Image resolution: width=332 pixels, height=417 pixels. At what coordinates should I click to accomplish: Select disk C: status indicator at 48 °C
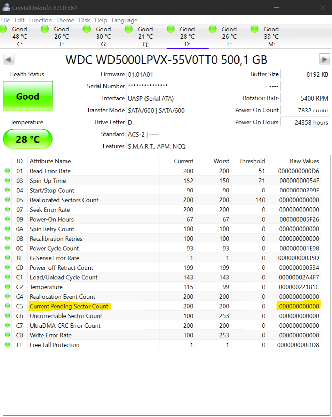4,29
